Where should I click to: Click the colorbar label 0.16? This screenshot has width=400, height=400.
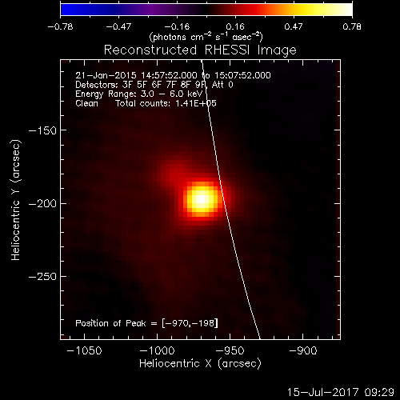(x=235, y=26)
